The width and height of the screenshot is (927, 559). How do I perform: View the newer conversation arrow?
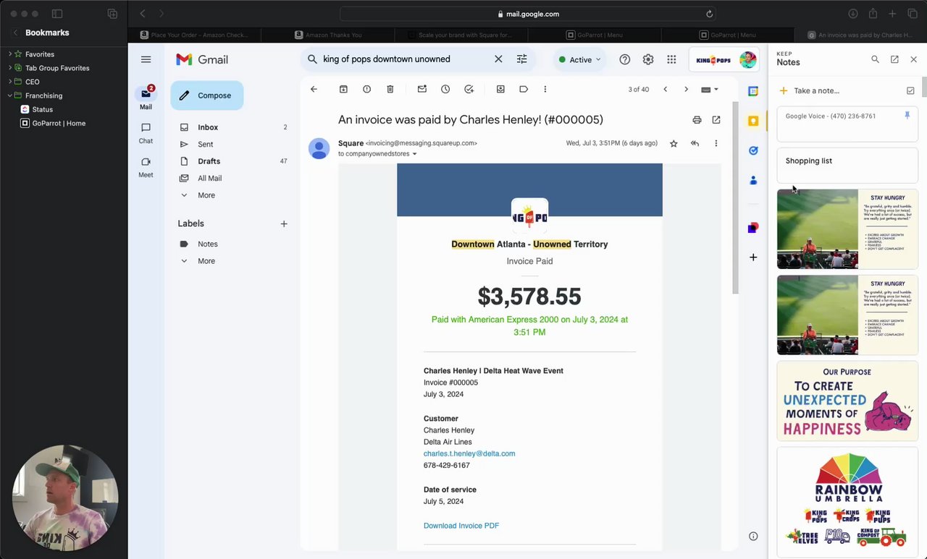(x=665, y=89)
